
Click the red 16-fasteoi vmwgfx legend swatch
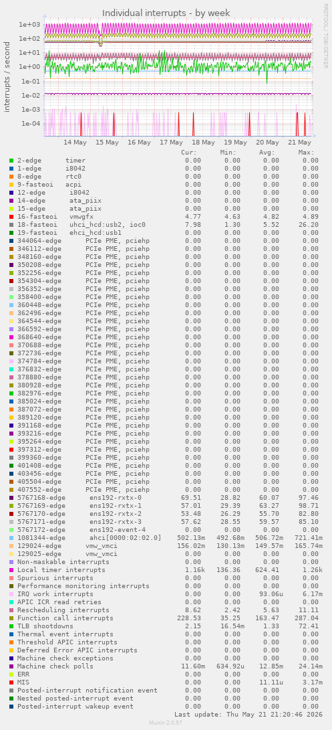coord(11,217)
